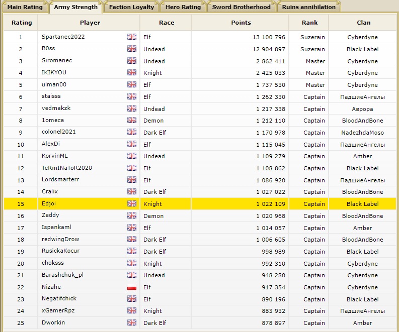Image resolution: width=399 pixels, height=332 pixels.
Task: Click the flag icon next to Spartanec2022
Action: [x=132, y=37]
